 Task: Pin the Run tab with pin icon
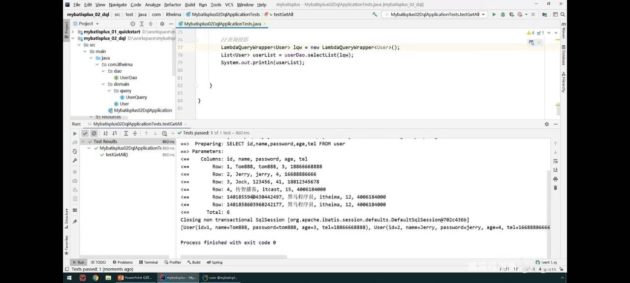pyautogui.click(x=75, y=222)
